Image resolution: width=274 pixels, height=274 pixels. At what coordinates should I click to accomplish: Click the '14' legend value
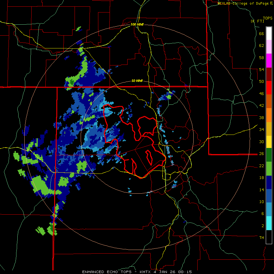pos(262,190)
